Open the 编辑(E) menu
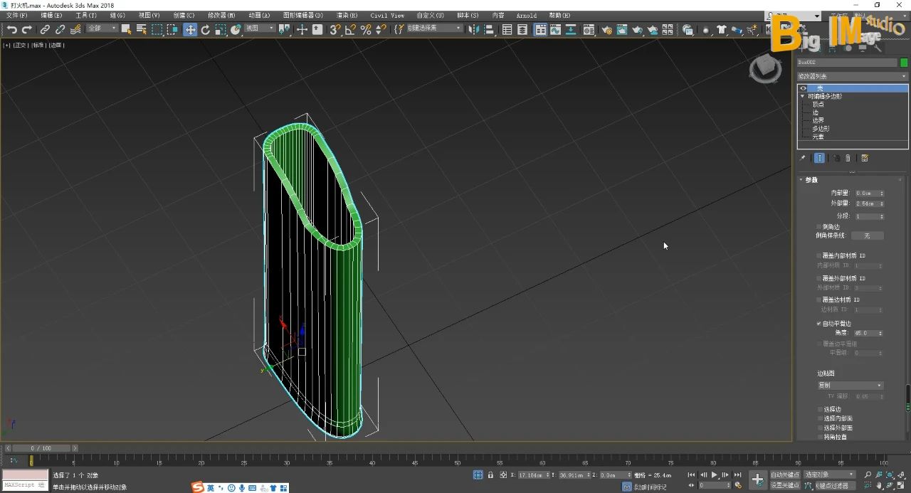 point(51,15)
